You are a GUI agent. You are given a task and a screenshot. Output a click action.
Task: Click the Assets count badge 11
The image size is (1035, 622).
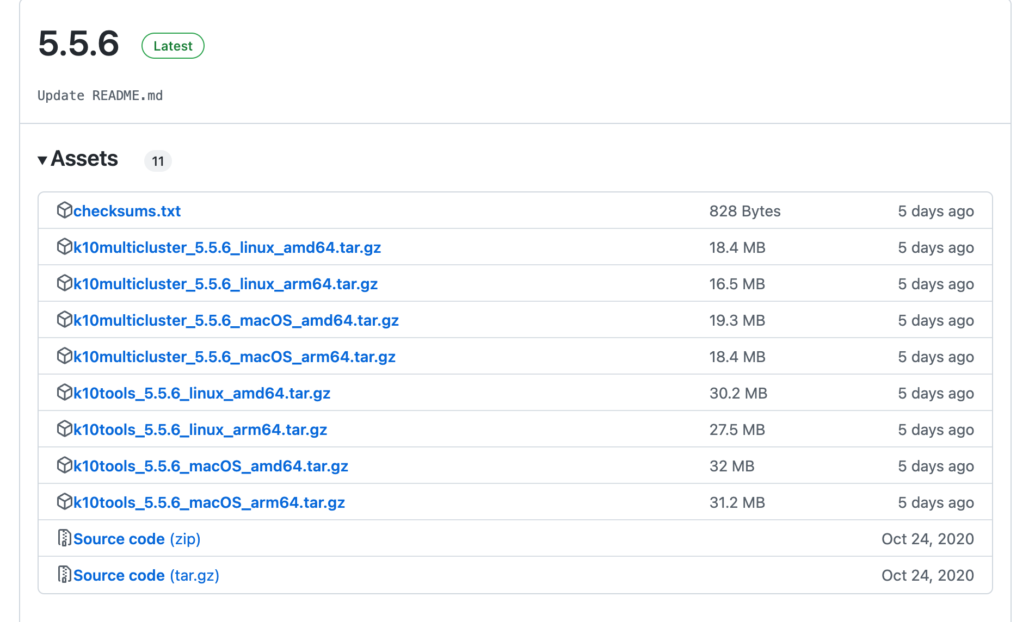pos(158,161)
